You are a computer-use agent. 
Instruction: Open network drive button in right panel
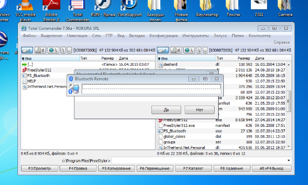189,50
